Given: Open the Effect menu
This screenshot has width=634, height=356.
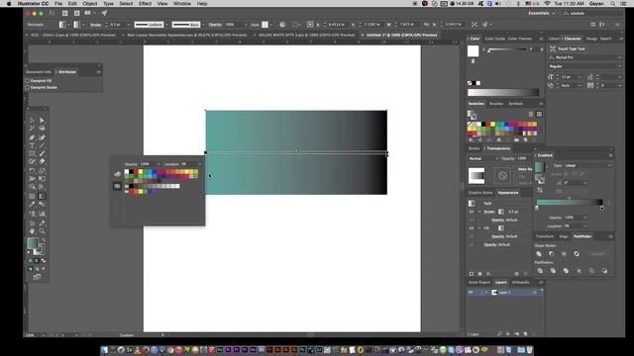Looking at the screenshot, I should [145, 4].
